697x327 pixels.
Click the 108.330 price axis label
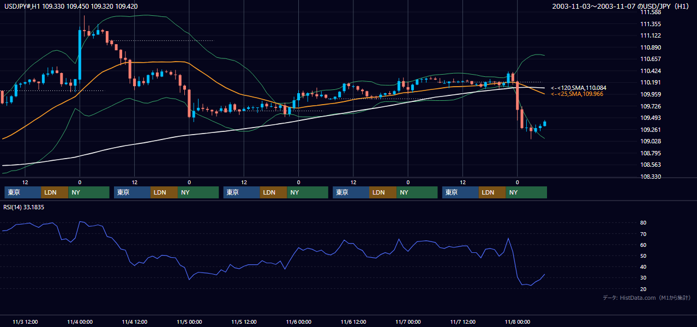[x=650, y=177]
